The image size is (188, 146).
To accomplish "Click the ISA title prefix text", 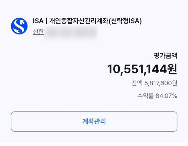I will (x=38, y=21).
